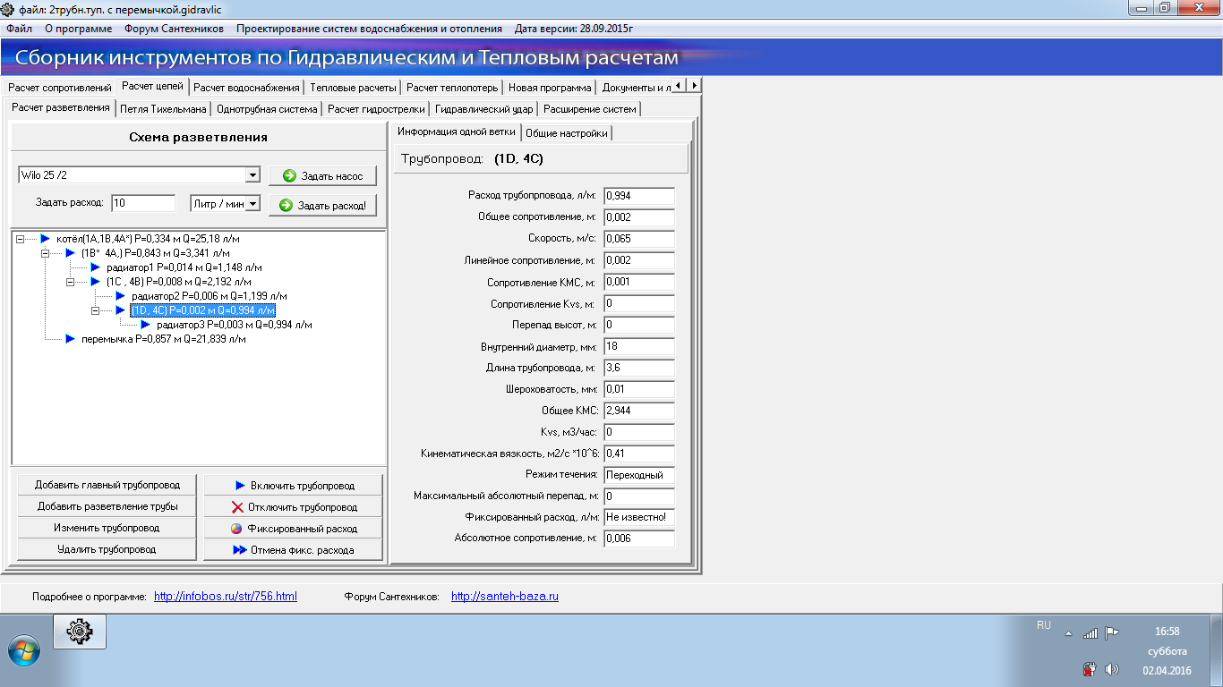Open Проектирование систем водоснабжения и отопления menu
This screenshot has width=1223, height=687.
point(370,28)
